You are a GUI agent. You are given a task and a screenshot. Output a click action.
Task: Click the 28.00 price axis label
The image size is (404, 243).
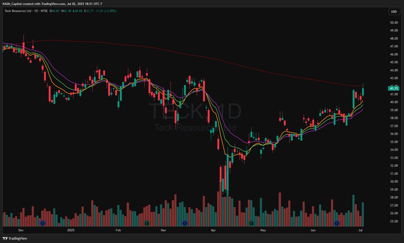(394, 197)
